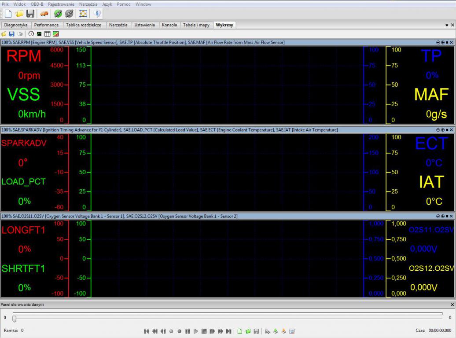The height and width of the screenshot is (338, 456).
Task: Click the table grid icon in charts toolbar
Action: pyautogui.click(x=48, y=34)
